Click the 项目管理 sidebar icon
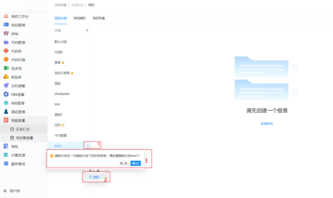333x198 pixels. tap(6, 25)
